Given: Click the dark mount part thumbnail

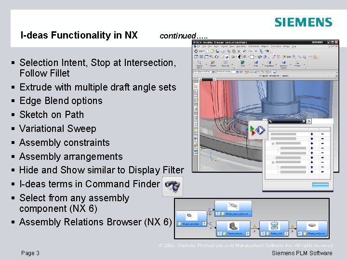Looking at the screenshot, I should tap(233, 226).
